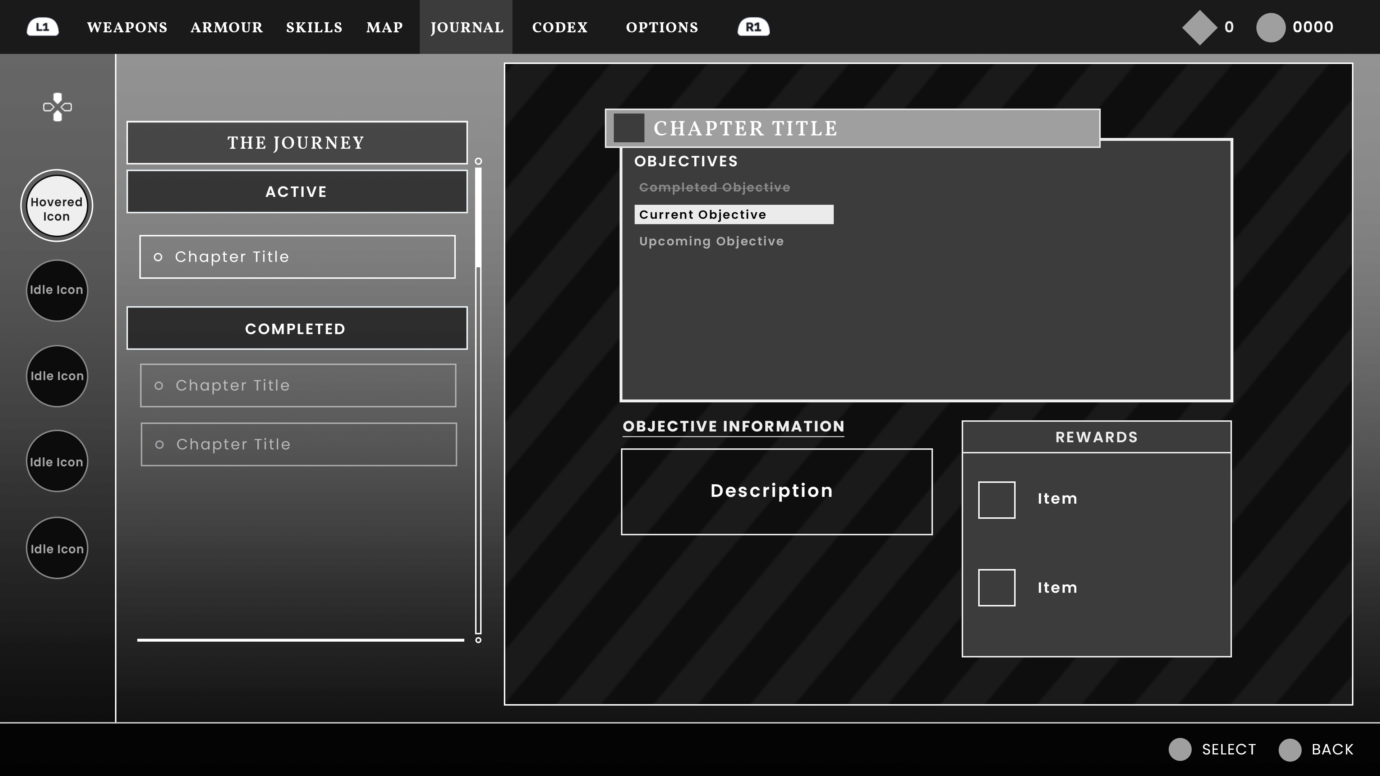
Task: Select the radio bullet on the active Chapter Title
Action: pos(158,257)
